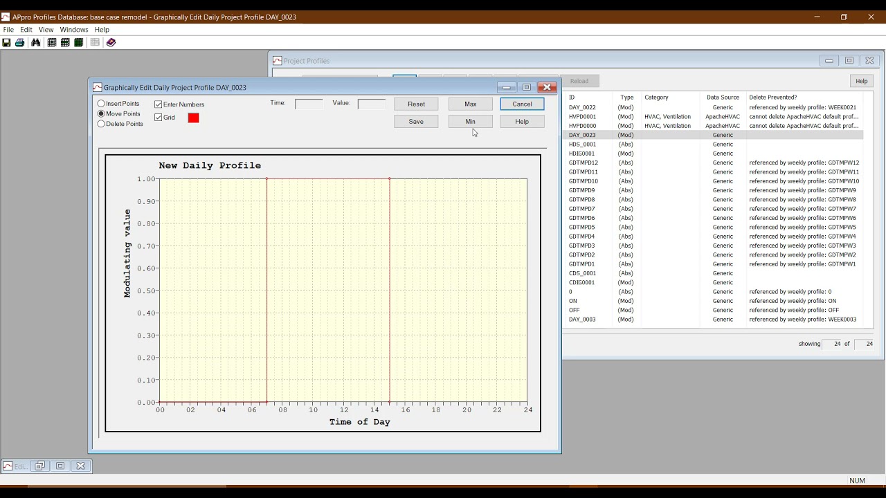
Task: Open the File menu
Action: point(8,30)
